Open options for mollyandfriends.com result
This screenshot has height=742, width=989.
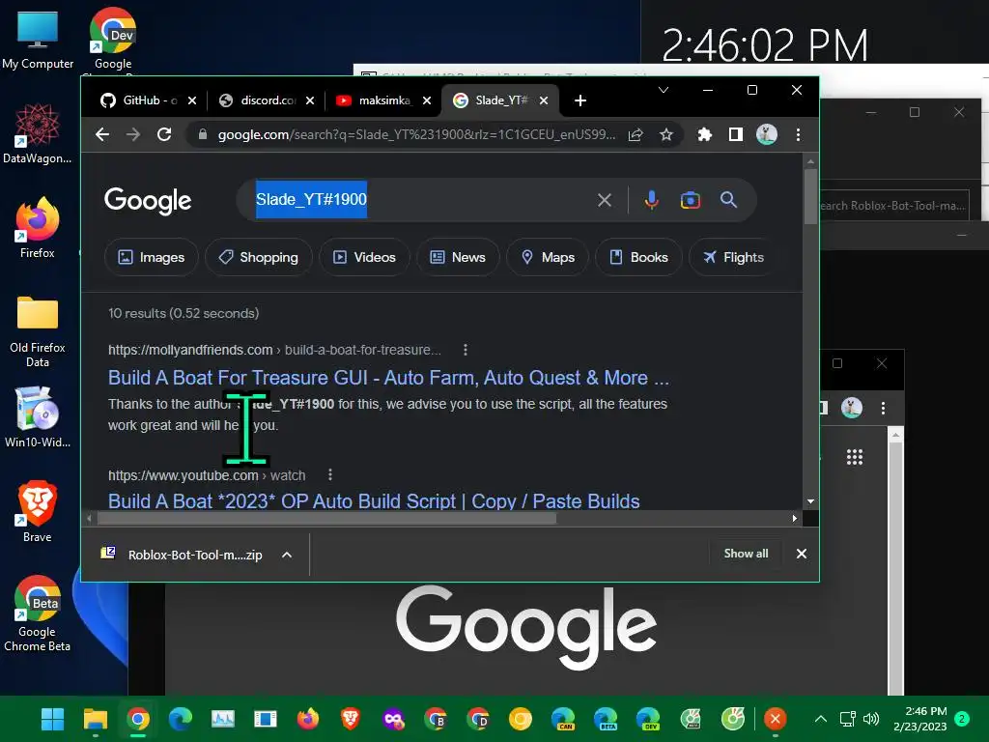466,350
